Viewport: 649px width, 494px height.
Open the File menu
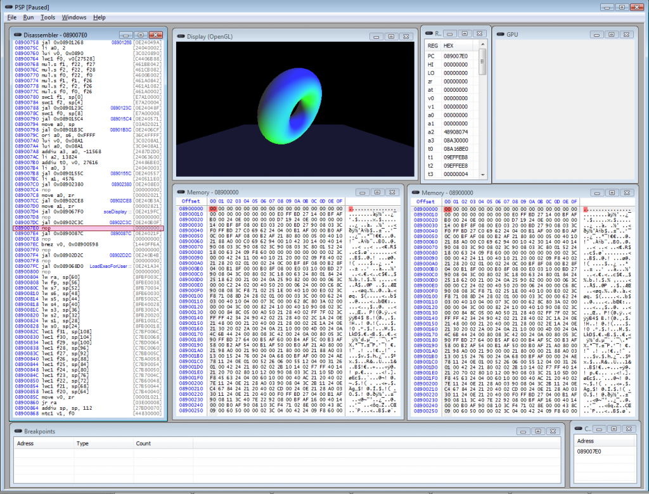(x=11, y=18)
